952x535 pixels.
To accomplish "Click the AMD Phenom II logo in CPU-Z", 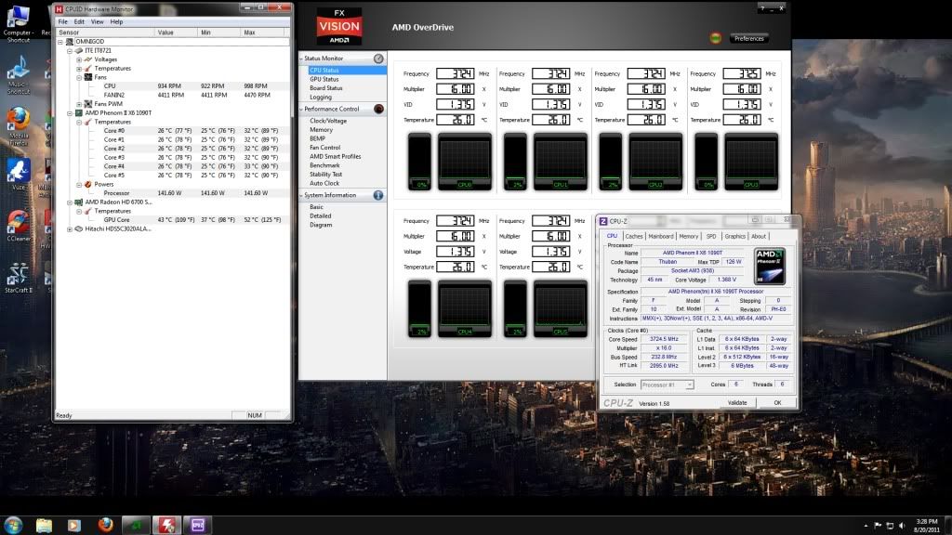I will point(770,266).
